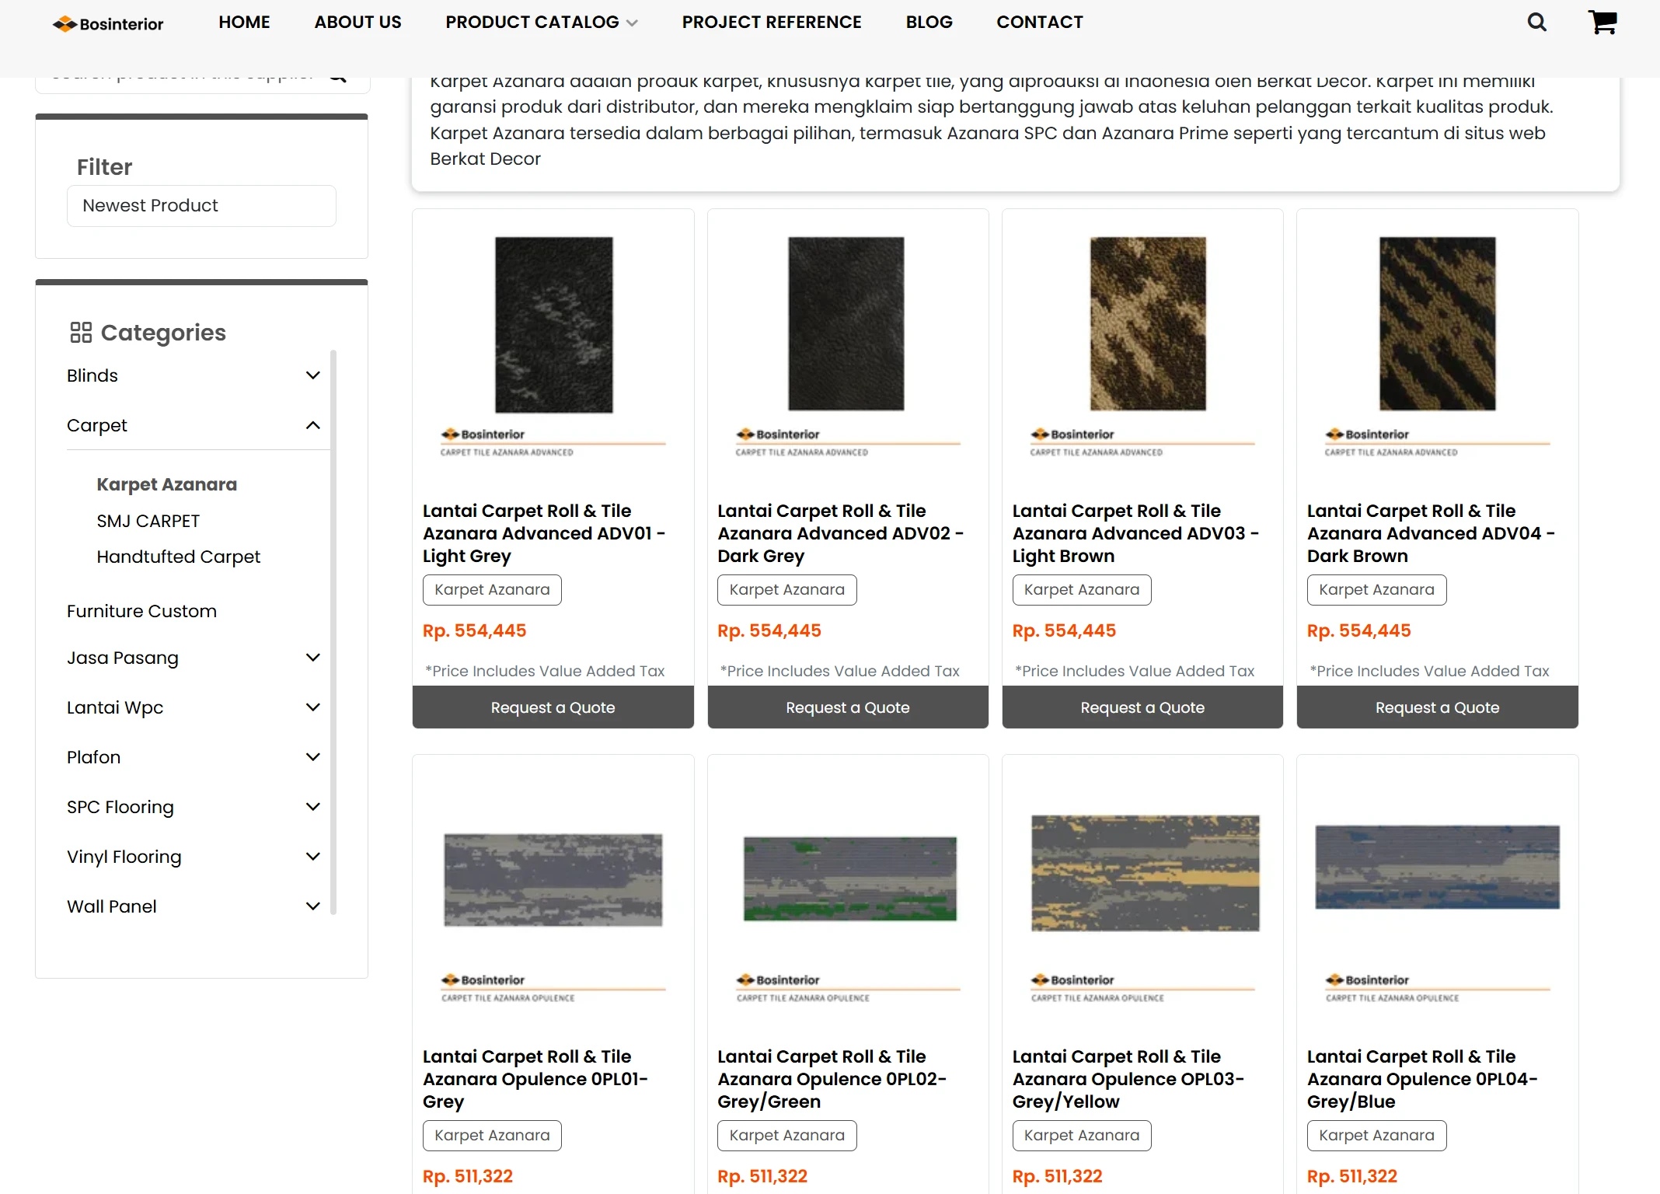Request a Quote for ADV04 Dark Brown
This screenshot has height=1194, width=1660.
(1437, 707)
